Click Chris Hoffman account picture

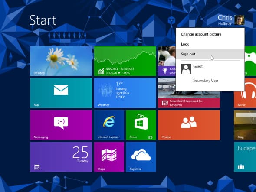coord(240,20)
